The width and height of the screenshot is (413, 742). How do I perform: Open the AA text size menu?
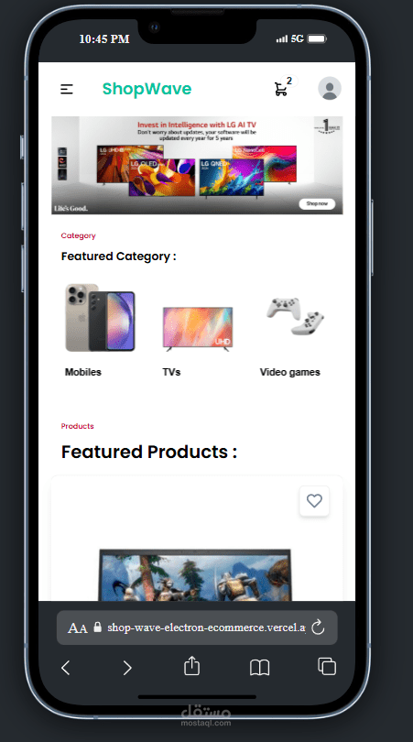[x=78, y=628]
